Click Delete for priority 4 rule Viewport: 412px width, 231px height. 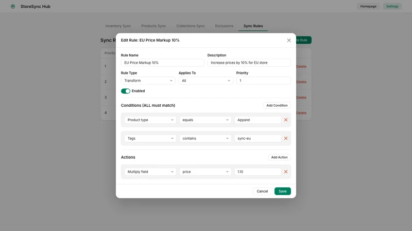pos(301,113)
